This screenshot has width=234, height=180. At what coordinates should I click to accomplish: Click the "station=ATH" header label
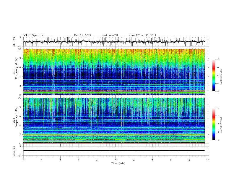click(x=110, y=35)
